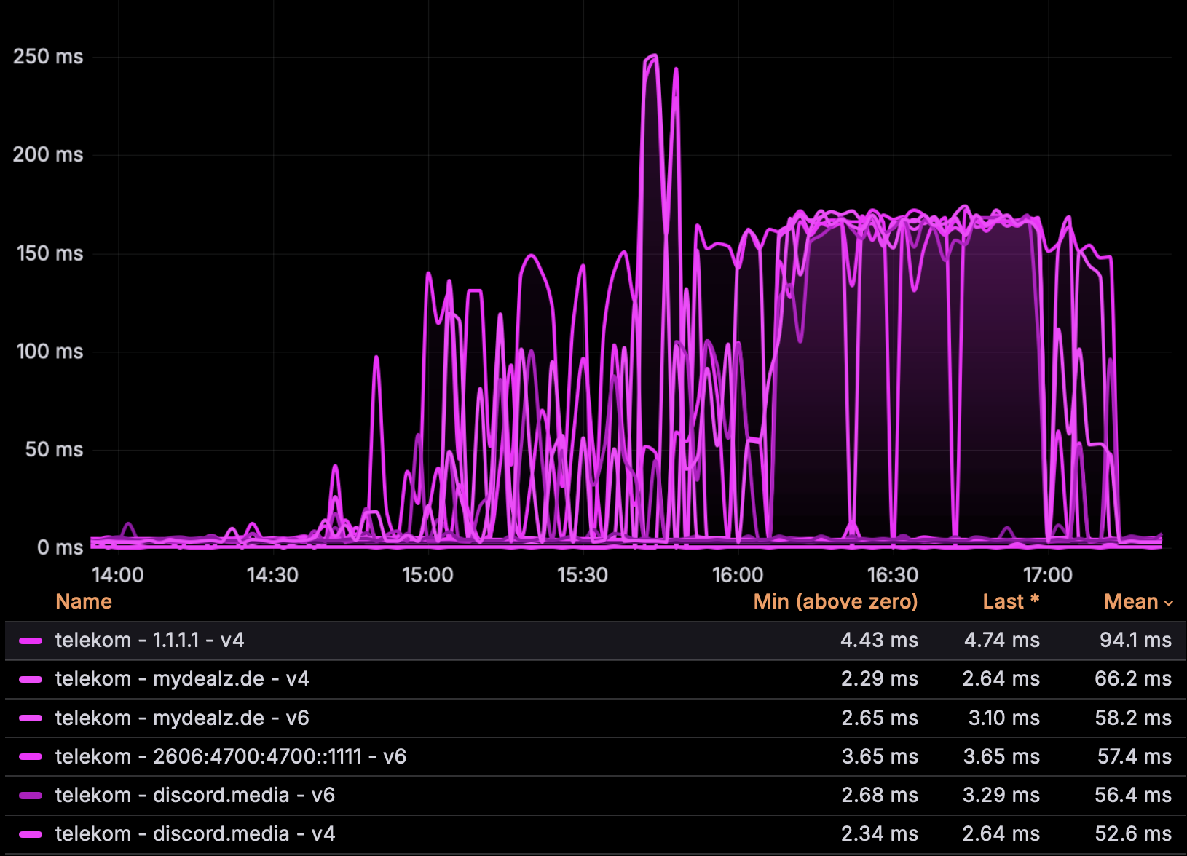Click the 2.29 ms minimum value

pos(880,679)
